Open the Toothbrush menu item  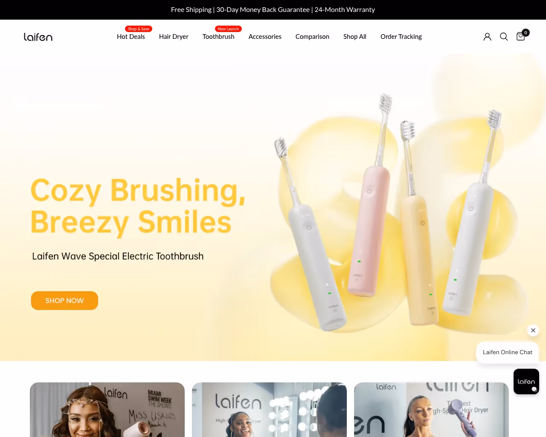click(x=218, y=37)
